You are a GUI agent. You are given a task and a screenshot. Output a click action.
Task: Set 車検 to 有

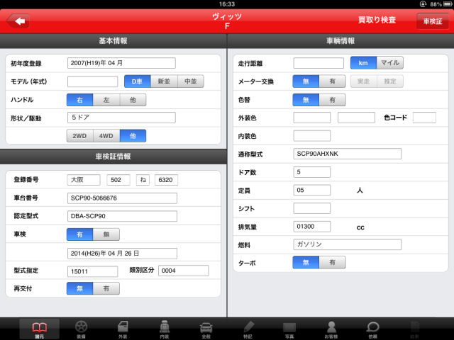tap(80, 234)
